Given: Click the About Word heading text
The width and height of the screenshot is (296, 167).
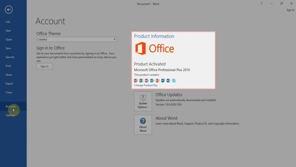Looking at the screenshot, I should tap(166, 118).
